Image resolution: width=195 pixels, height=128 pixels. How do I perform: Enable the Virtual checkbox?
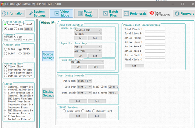pos(21,24)
